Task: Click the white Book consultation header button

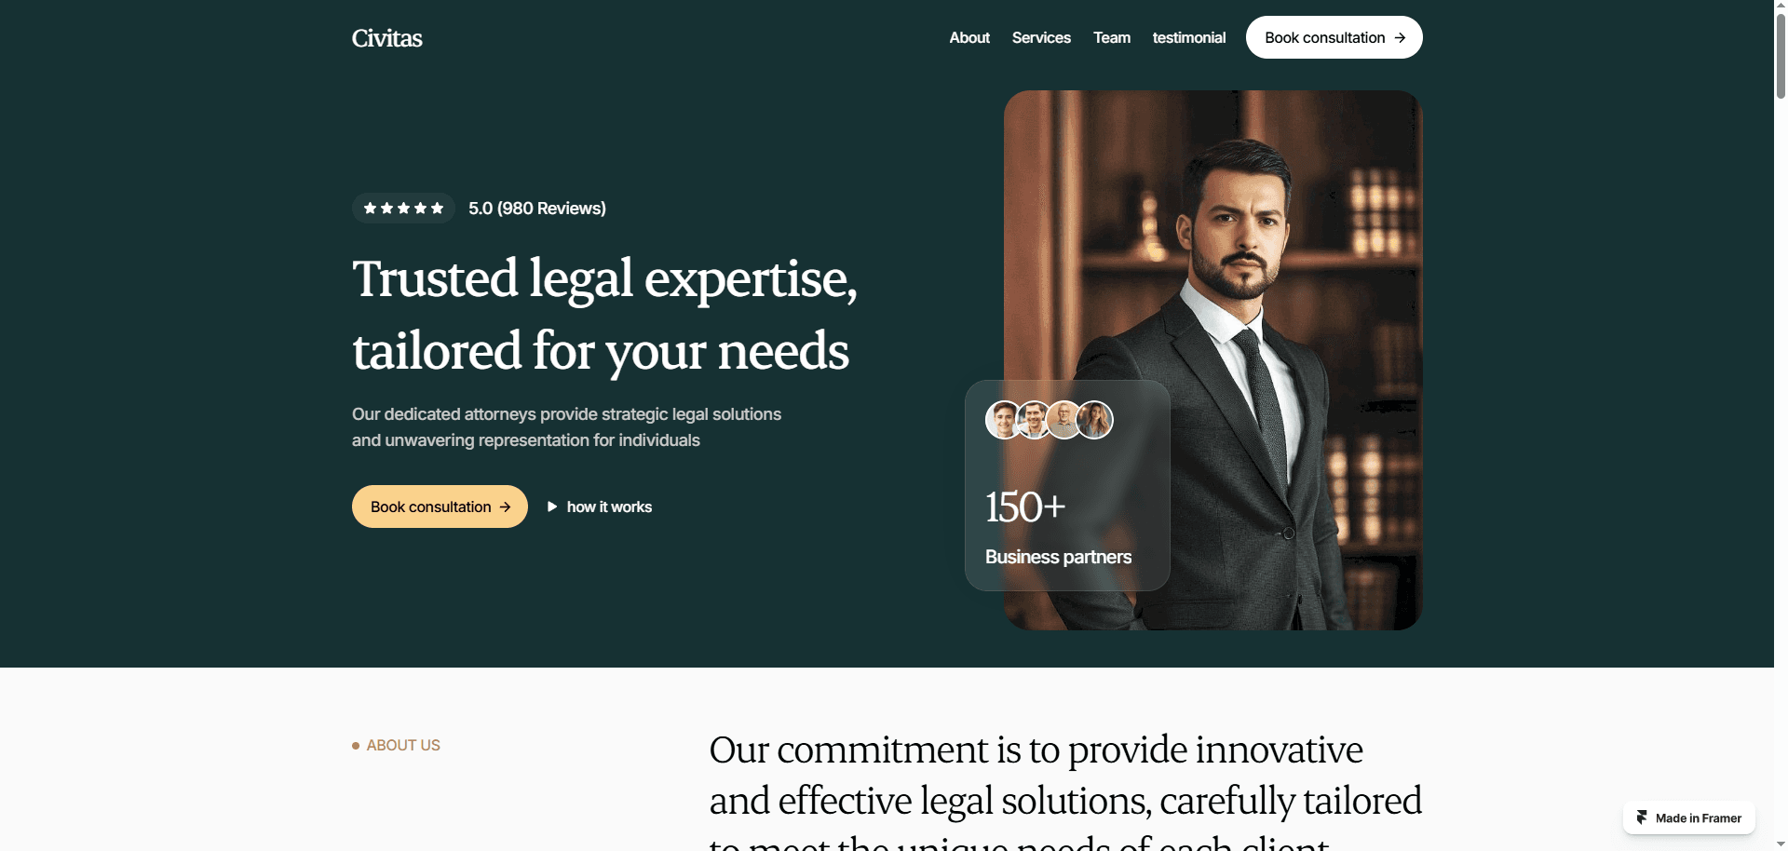Action: [x=1334, y=37]
